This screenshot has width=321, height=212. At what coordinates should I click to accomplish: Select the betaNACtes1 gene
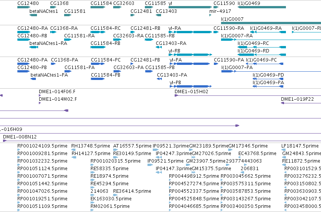[33, 15]
